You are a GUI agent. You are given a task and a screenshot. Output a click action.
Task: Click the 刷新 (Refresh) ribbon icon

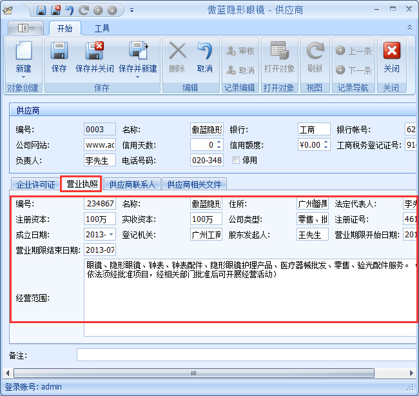[x=315, y=52]
